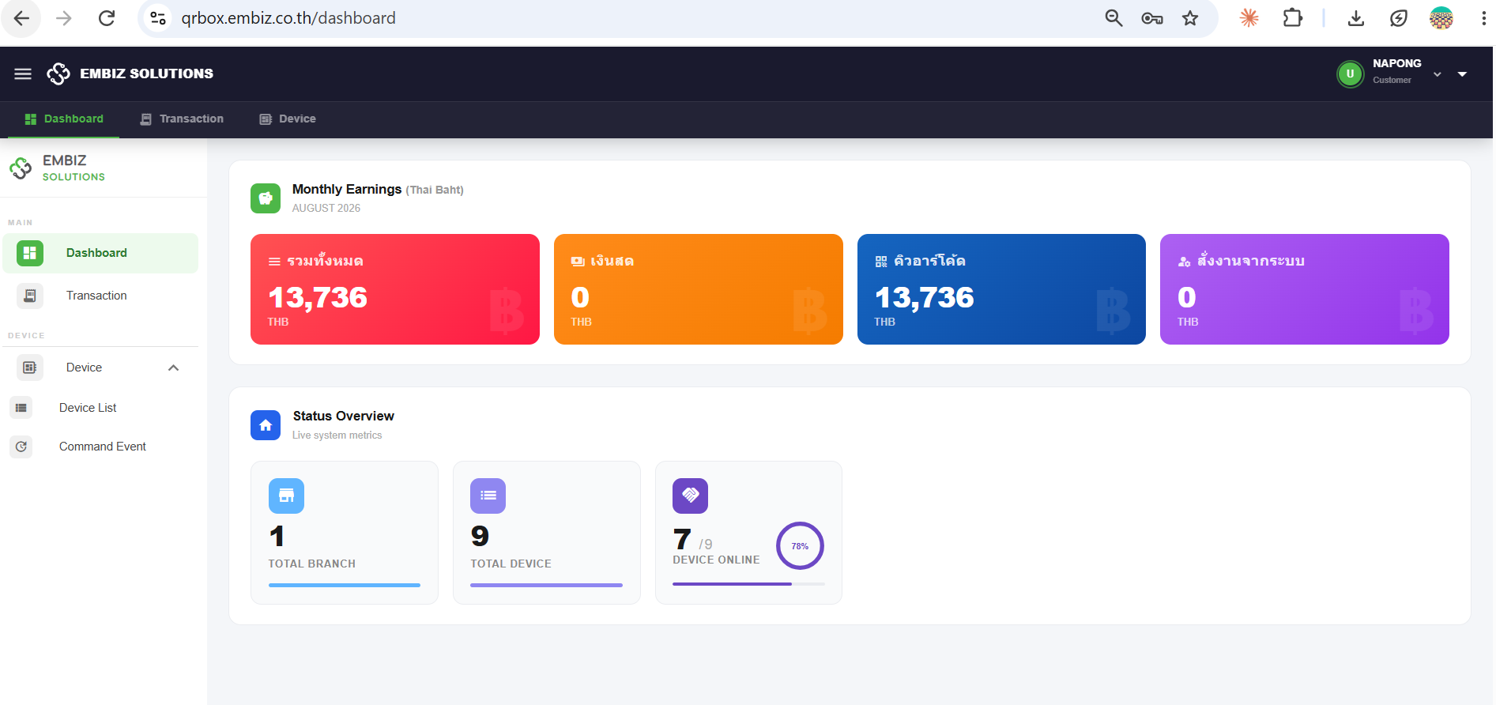1496x705 pixels.
Task: Click the Total Branch store icon
Action: pos(286,496)
